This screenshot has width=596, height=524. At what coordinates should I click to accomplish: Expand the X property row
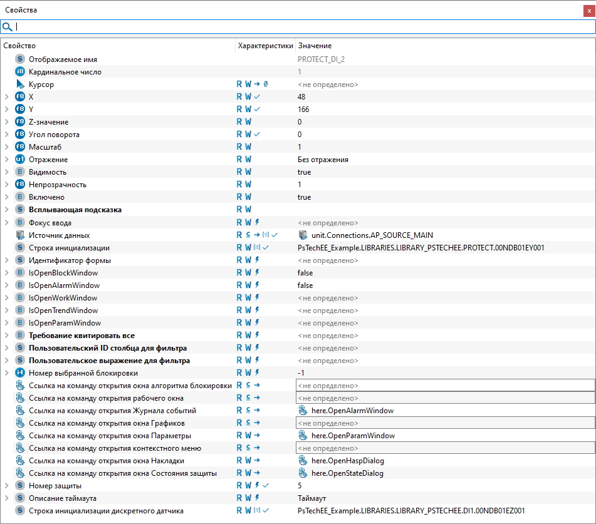[x=6, y=97]
